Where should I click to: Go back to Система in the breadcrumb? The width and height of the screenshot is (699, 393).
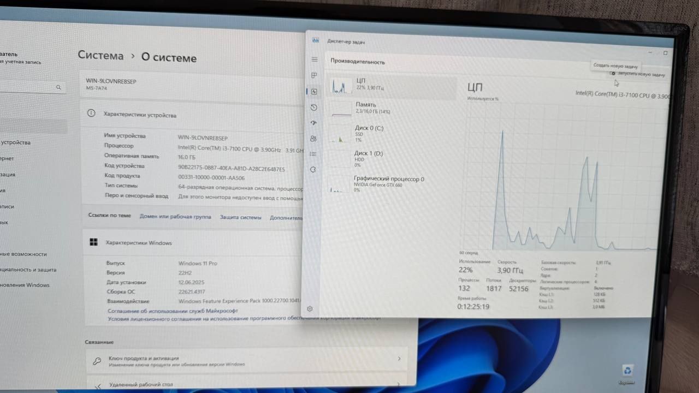(x=100, y=56)
